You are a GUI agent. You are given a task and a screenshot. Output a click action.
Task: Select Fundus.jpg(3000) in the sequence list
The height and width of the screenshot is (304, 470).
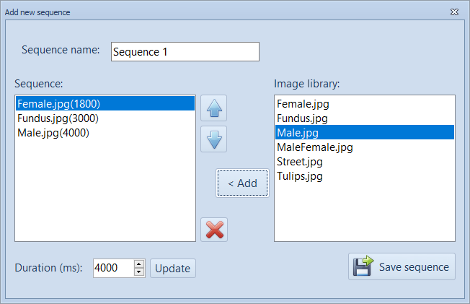tap(58, 118)
